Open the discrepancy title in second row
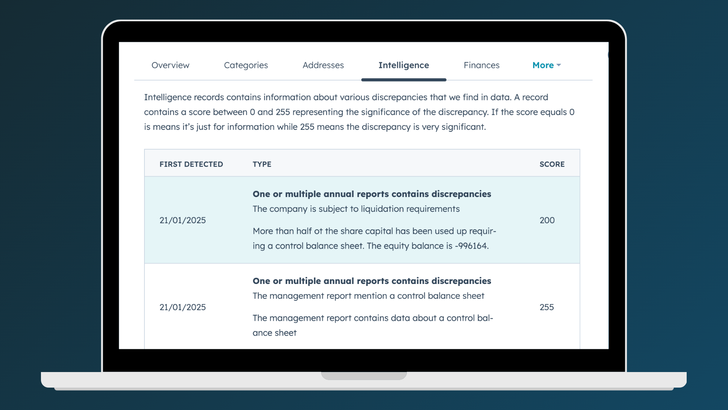 pyautogui.click(x=372, y=281)
